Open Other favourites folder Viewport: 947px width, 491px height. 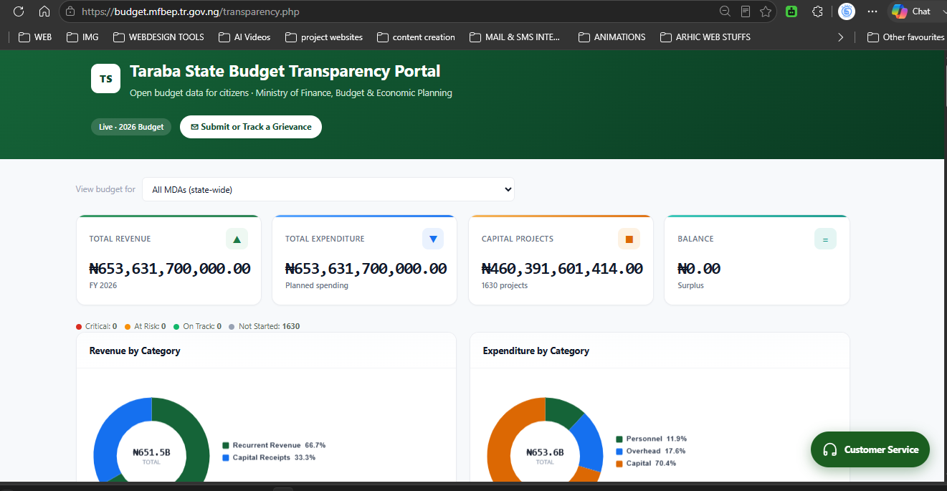(906, 37)
